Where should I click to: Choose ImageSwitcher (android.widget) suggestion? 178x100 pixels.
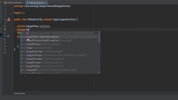point(59,51)
